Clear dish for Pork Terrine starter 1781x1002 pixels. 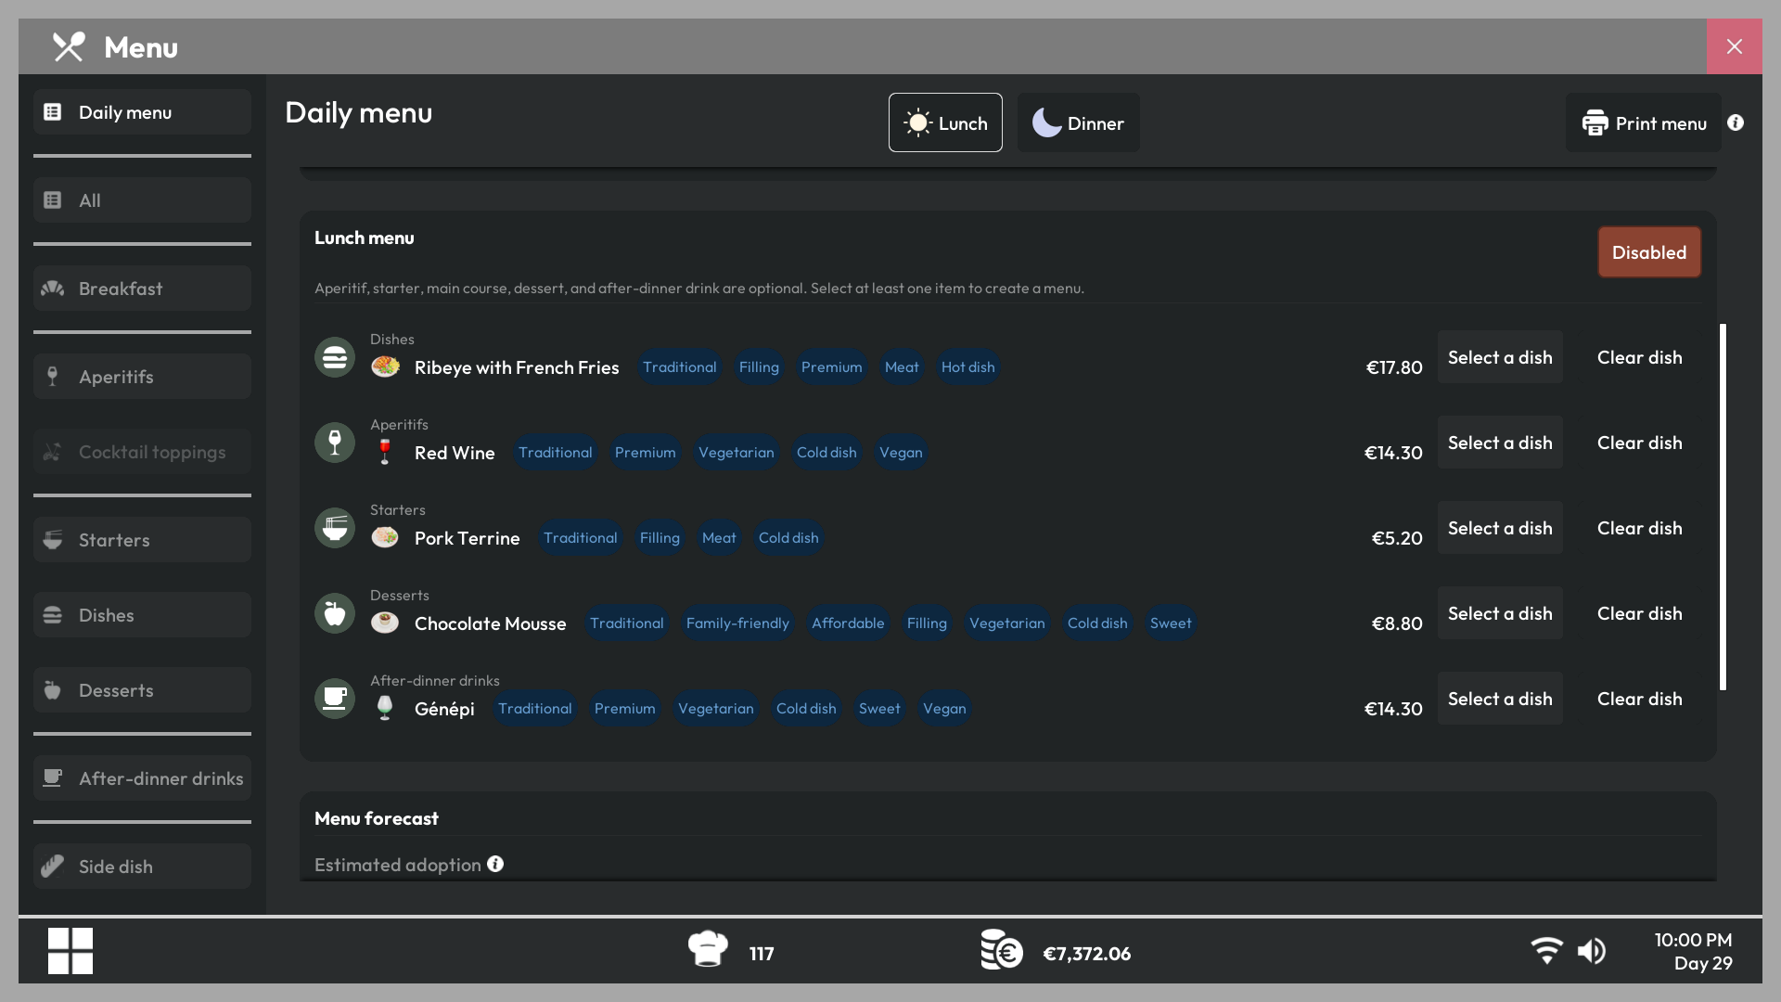point(1639,528)
